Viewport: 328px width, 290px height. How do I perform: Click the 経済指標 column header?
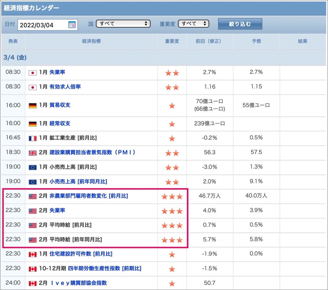(x=92, y=41)
